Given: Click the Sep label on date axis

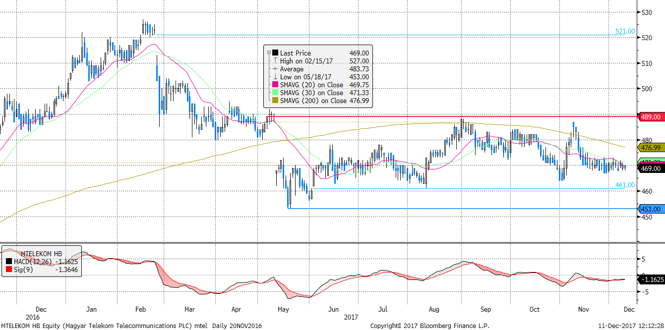Looking at the screenshot, I should 485,309.
